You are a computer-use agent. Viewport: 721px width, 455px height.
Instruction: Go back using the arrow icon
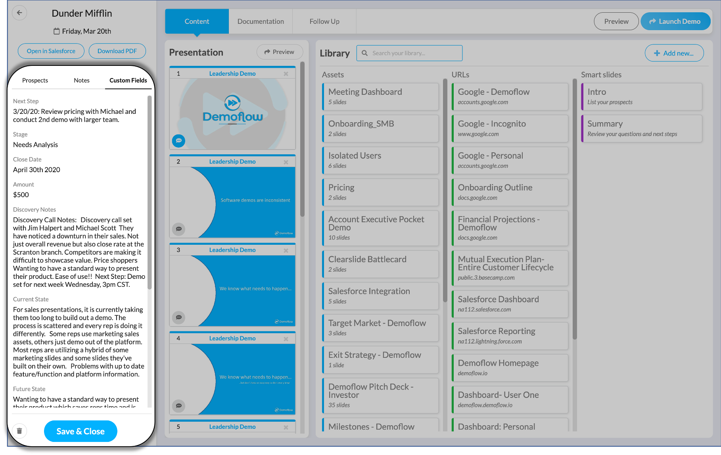[19, 13]
